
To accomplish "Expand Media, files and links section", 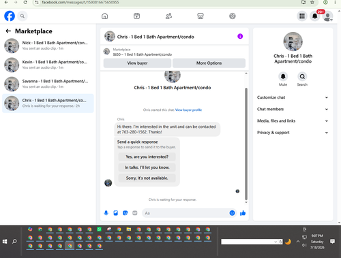I will (293, 121).
